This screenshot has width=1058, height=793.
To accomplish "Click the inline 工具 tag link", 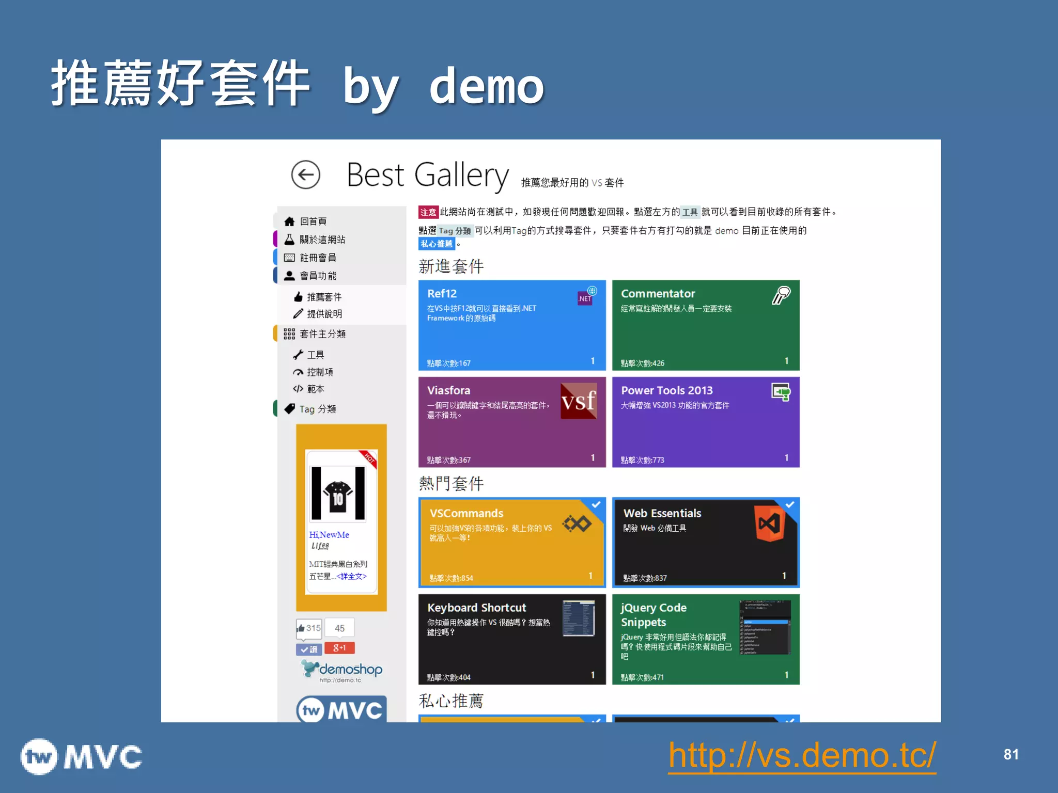I will coord(690,212).
